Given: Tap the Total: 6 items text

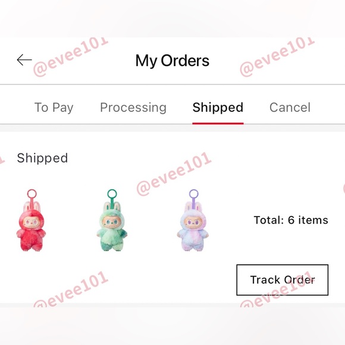Looking at the screenshot, I should click(x=291, y=220).
